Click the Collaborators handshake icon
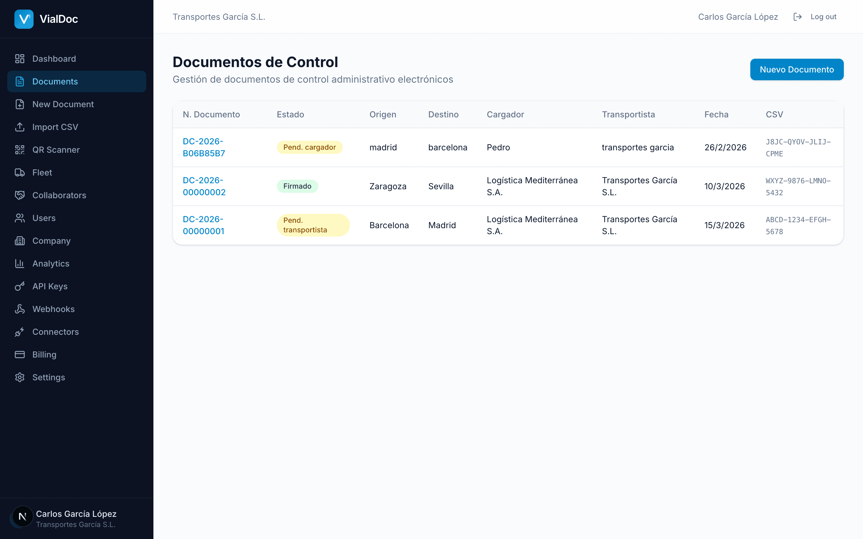Screen dimensions: 863x539 point(19,195)
